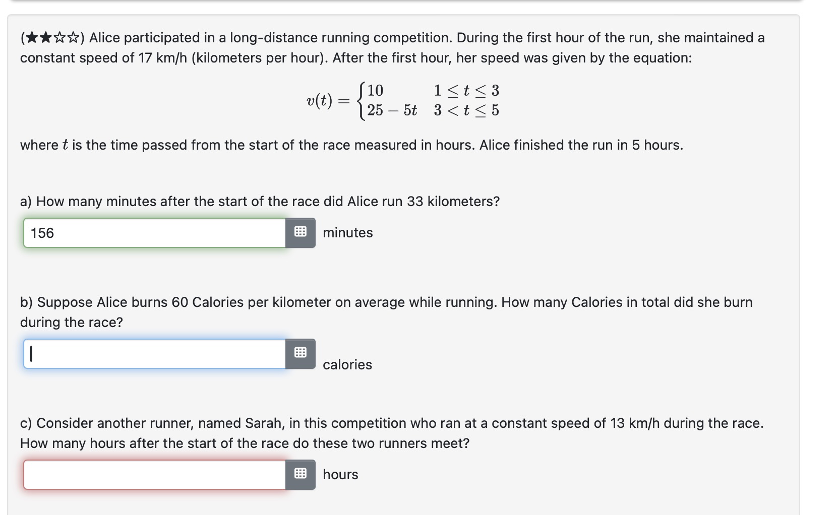
Task: Select the answer field showing 156
Action: [151, 233]
